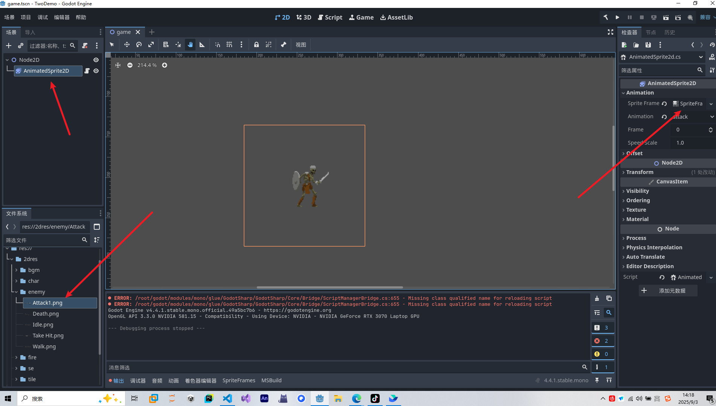Screen dimensions: 716x406
Task: Collapse the enemy folder
Action: [17, 292]
